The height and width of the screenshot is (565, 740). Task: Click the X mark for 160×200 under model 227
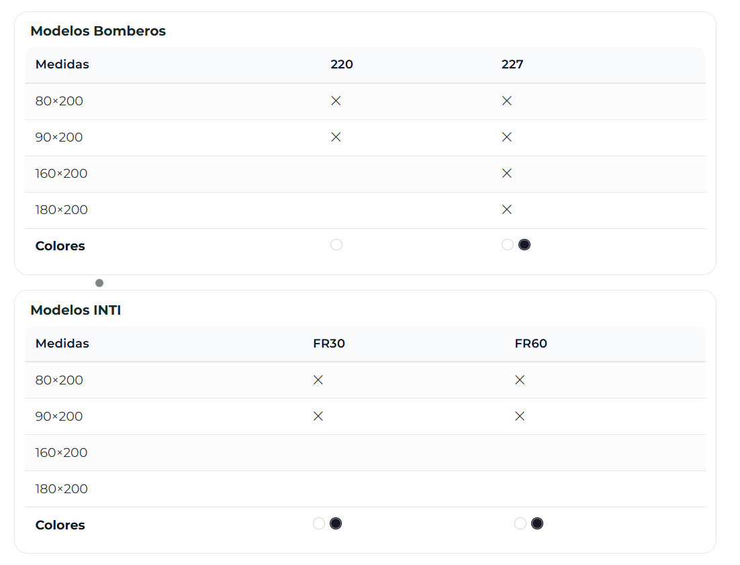(507, 173)
